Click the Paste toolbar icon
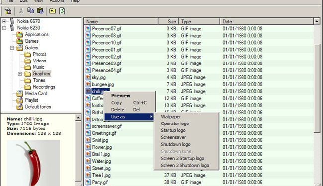 [x=40, y=10]
